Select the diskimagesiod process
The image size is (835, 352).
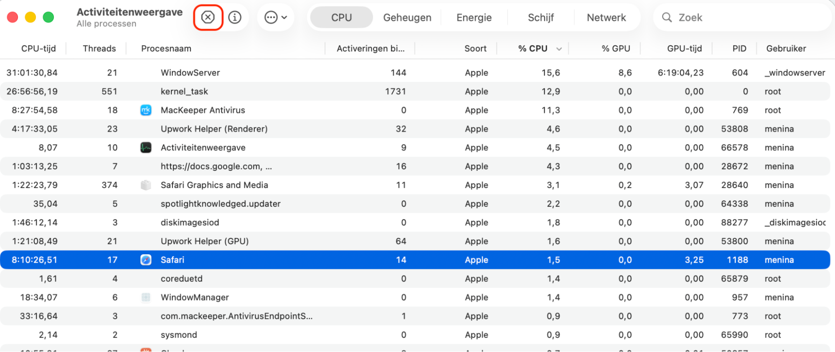pos(190,223)
